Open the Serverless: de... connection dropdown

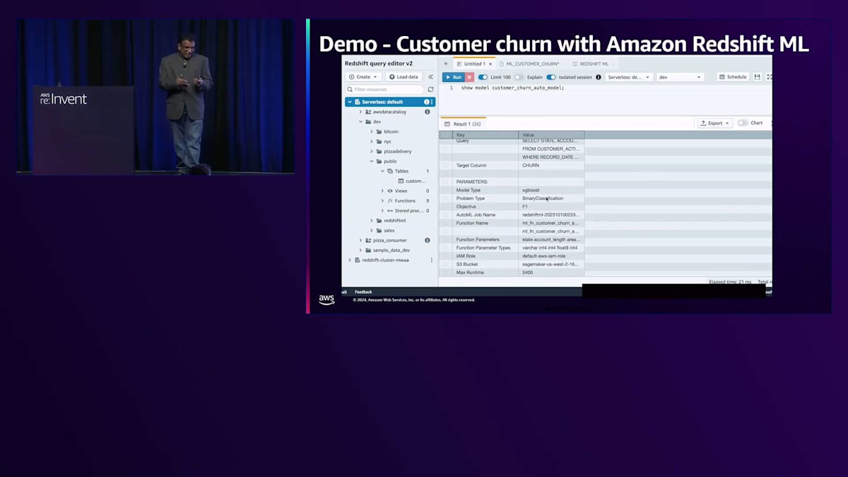tap(629, 77)
